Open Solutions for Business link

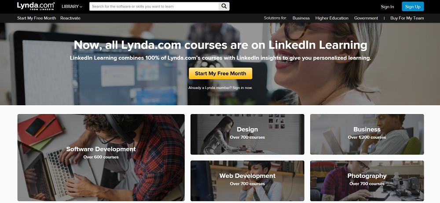301,18
